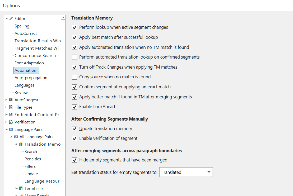The height and width of the screenshot is (196, 293).
Task: Uncheck Enable LookAhead
Action: (x=74, y=107)
